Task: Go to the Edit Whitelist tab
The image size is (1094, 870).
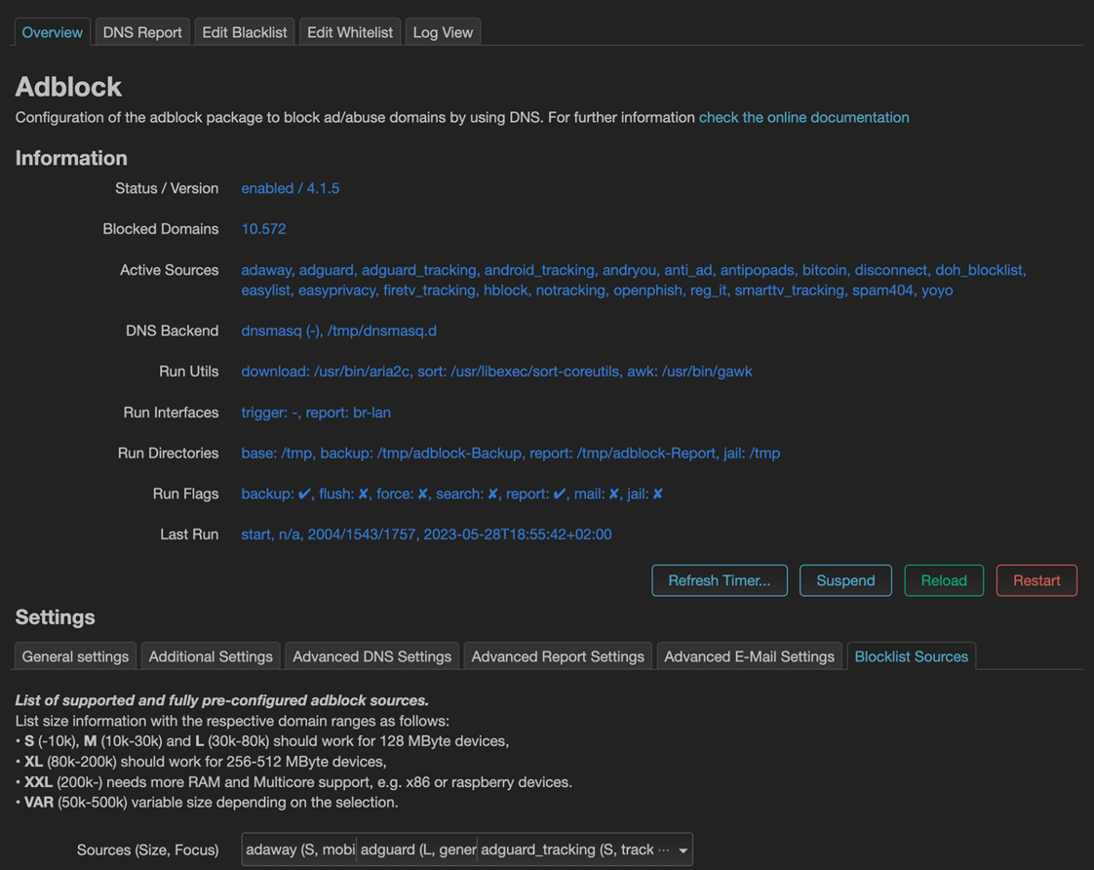Action: click(x=349, y=32)
